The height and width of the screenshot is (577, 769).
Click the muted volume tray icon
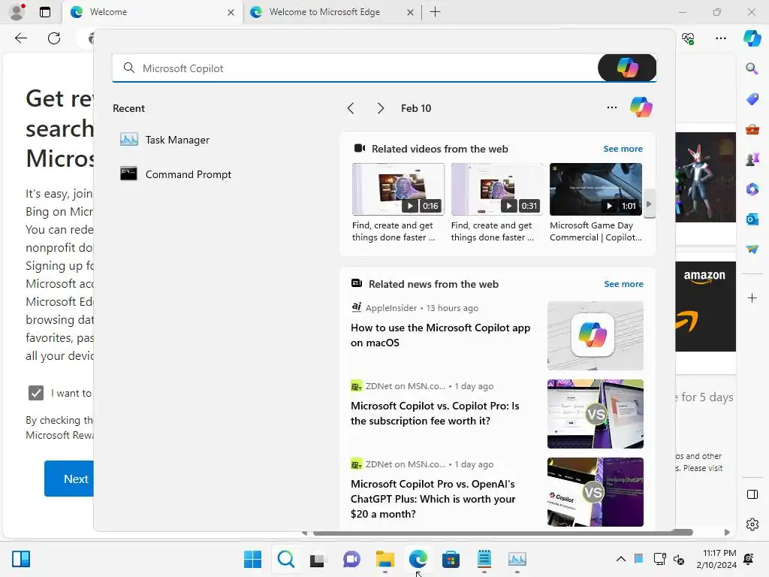click(x=679, y=559)
